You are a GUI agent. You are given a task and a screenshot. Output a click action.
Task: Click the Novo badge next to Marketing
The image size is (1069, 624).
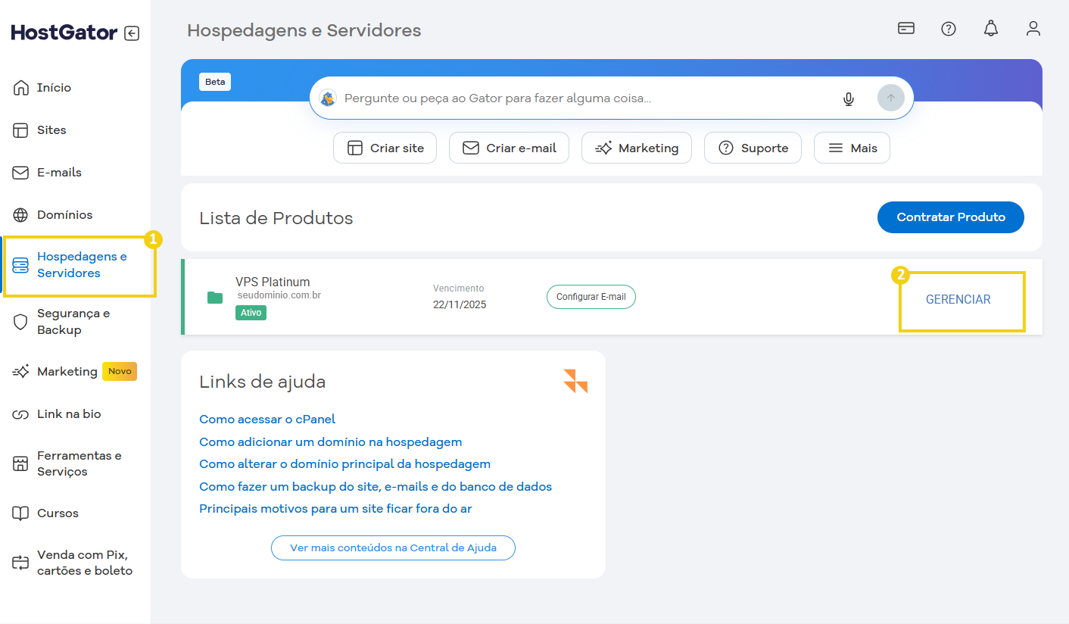[119, 371]
